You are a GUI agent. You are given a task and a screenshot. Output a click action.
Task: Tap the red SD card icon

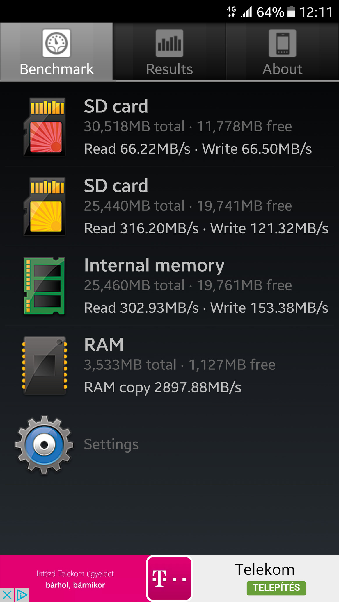tap(45, 127)
